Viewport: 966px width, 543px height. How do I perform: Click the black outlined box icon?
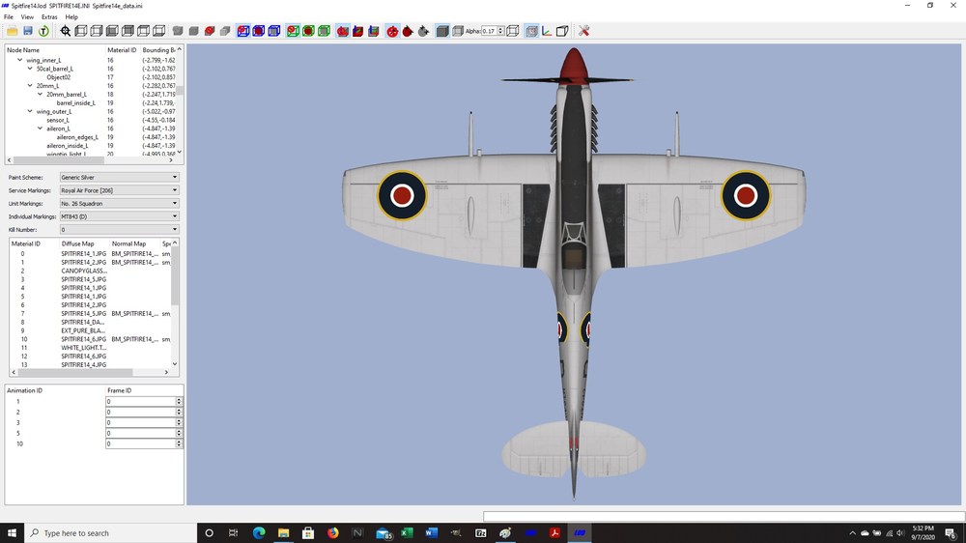coord(562,31)
